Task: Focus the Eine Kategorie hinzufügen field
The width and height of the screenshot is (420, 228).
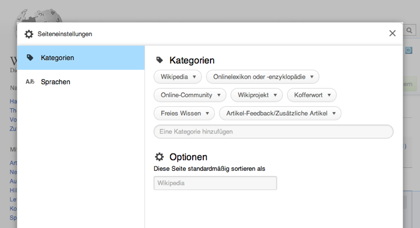Action: [274, 132]
